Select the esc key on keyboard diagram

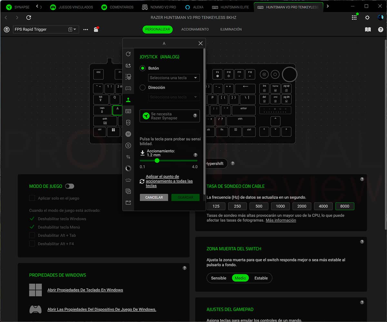[99, 74]
